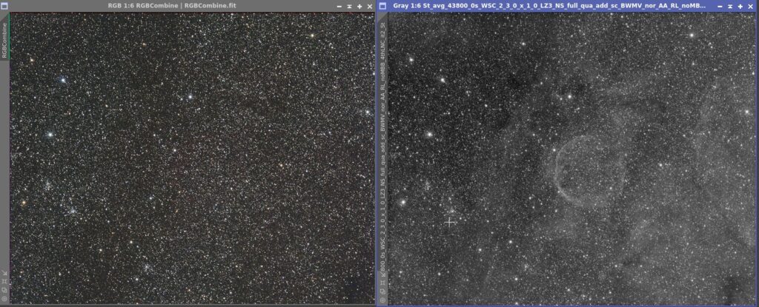Click the clone/duplicate icon in Gray window sidebar
The image size is (759, 307).
click(383, 291)
